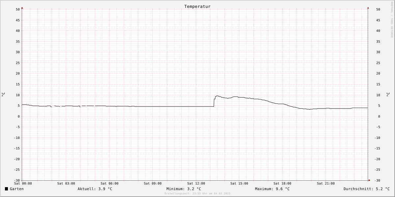Click the "Sat 00:00" time axis label

(23, 184)
